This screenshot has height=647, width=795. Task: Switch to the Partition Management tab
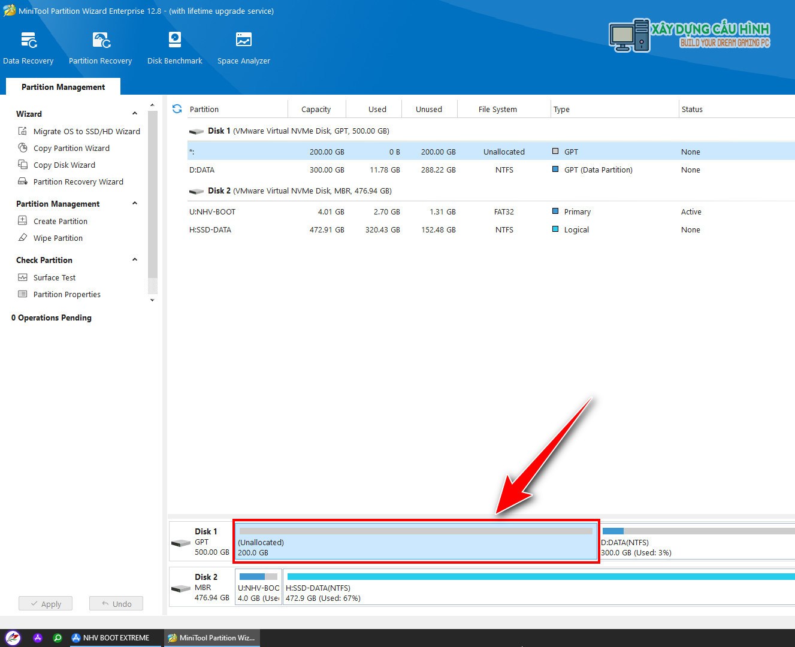click(x=63, y=87)
